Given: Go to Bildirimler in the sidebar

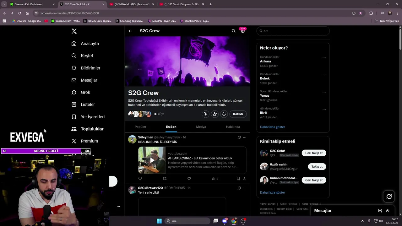Looking at the screenshot, I should tap(86, 68).
